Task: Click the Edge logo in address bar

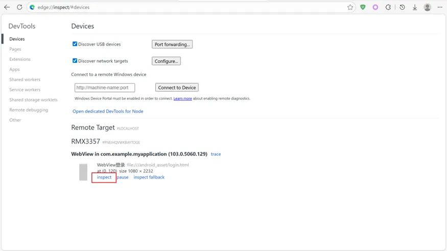Action: [32, 7]
